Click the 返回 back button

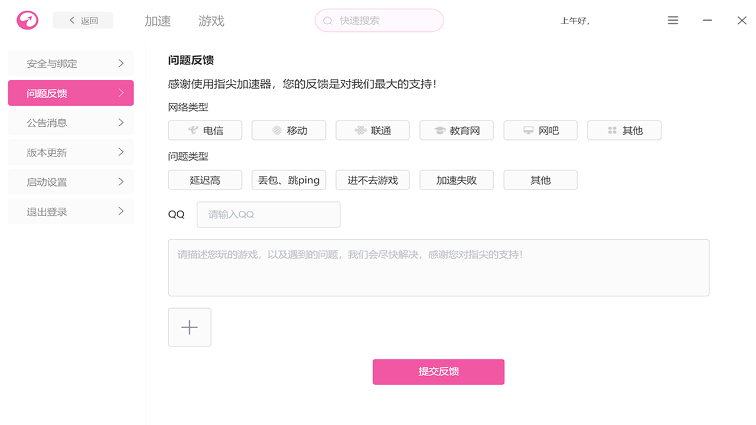click(83, 19)
